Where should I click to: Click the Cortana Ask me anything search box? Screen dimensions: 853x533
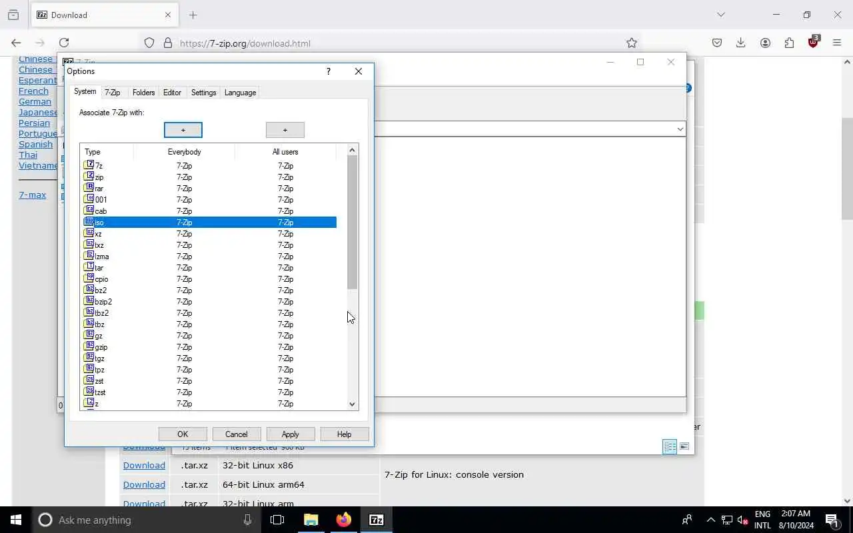[x=147, y=520]
